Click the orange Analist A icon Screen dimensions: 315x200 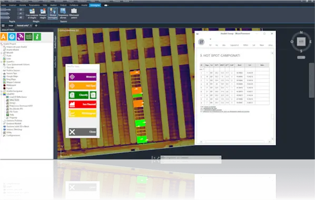click(4, 37)
